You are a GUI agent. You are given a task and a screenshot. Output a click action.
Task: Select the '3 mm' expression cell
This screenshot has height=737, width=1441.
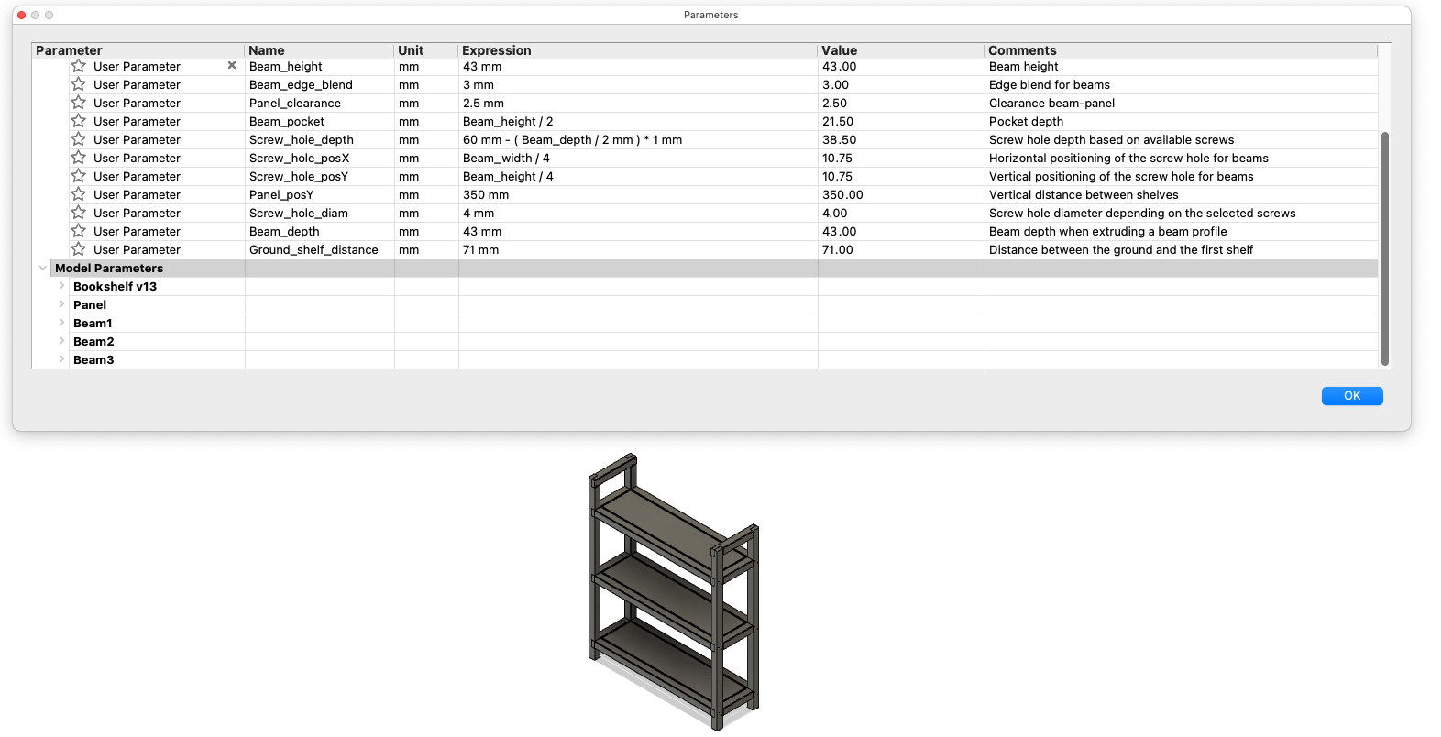(x=638, y=84)
